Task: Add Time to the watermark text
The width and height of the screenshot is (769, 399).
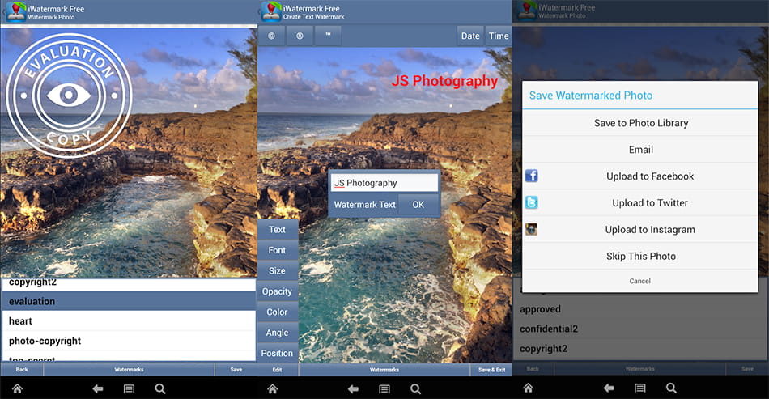Action: pos(499,36)
